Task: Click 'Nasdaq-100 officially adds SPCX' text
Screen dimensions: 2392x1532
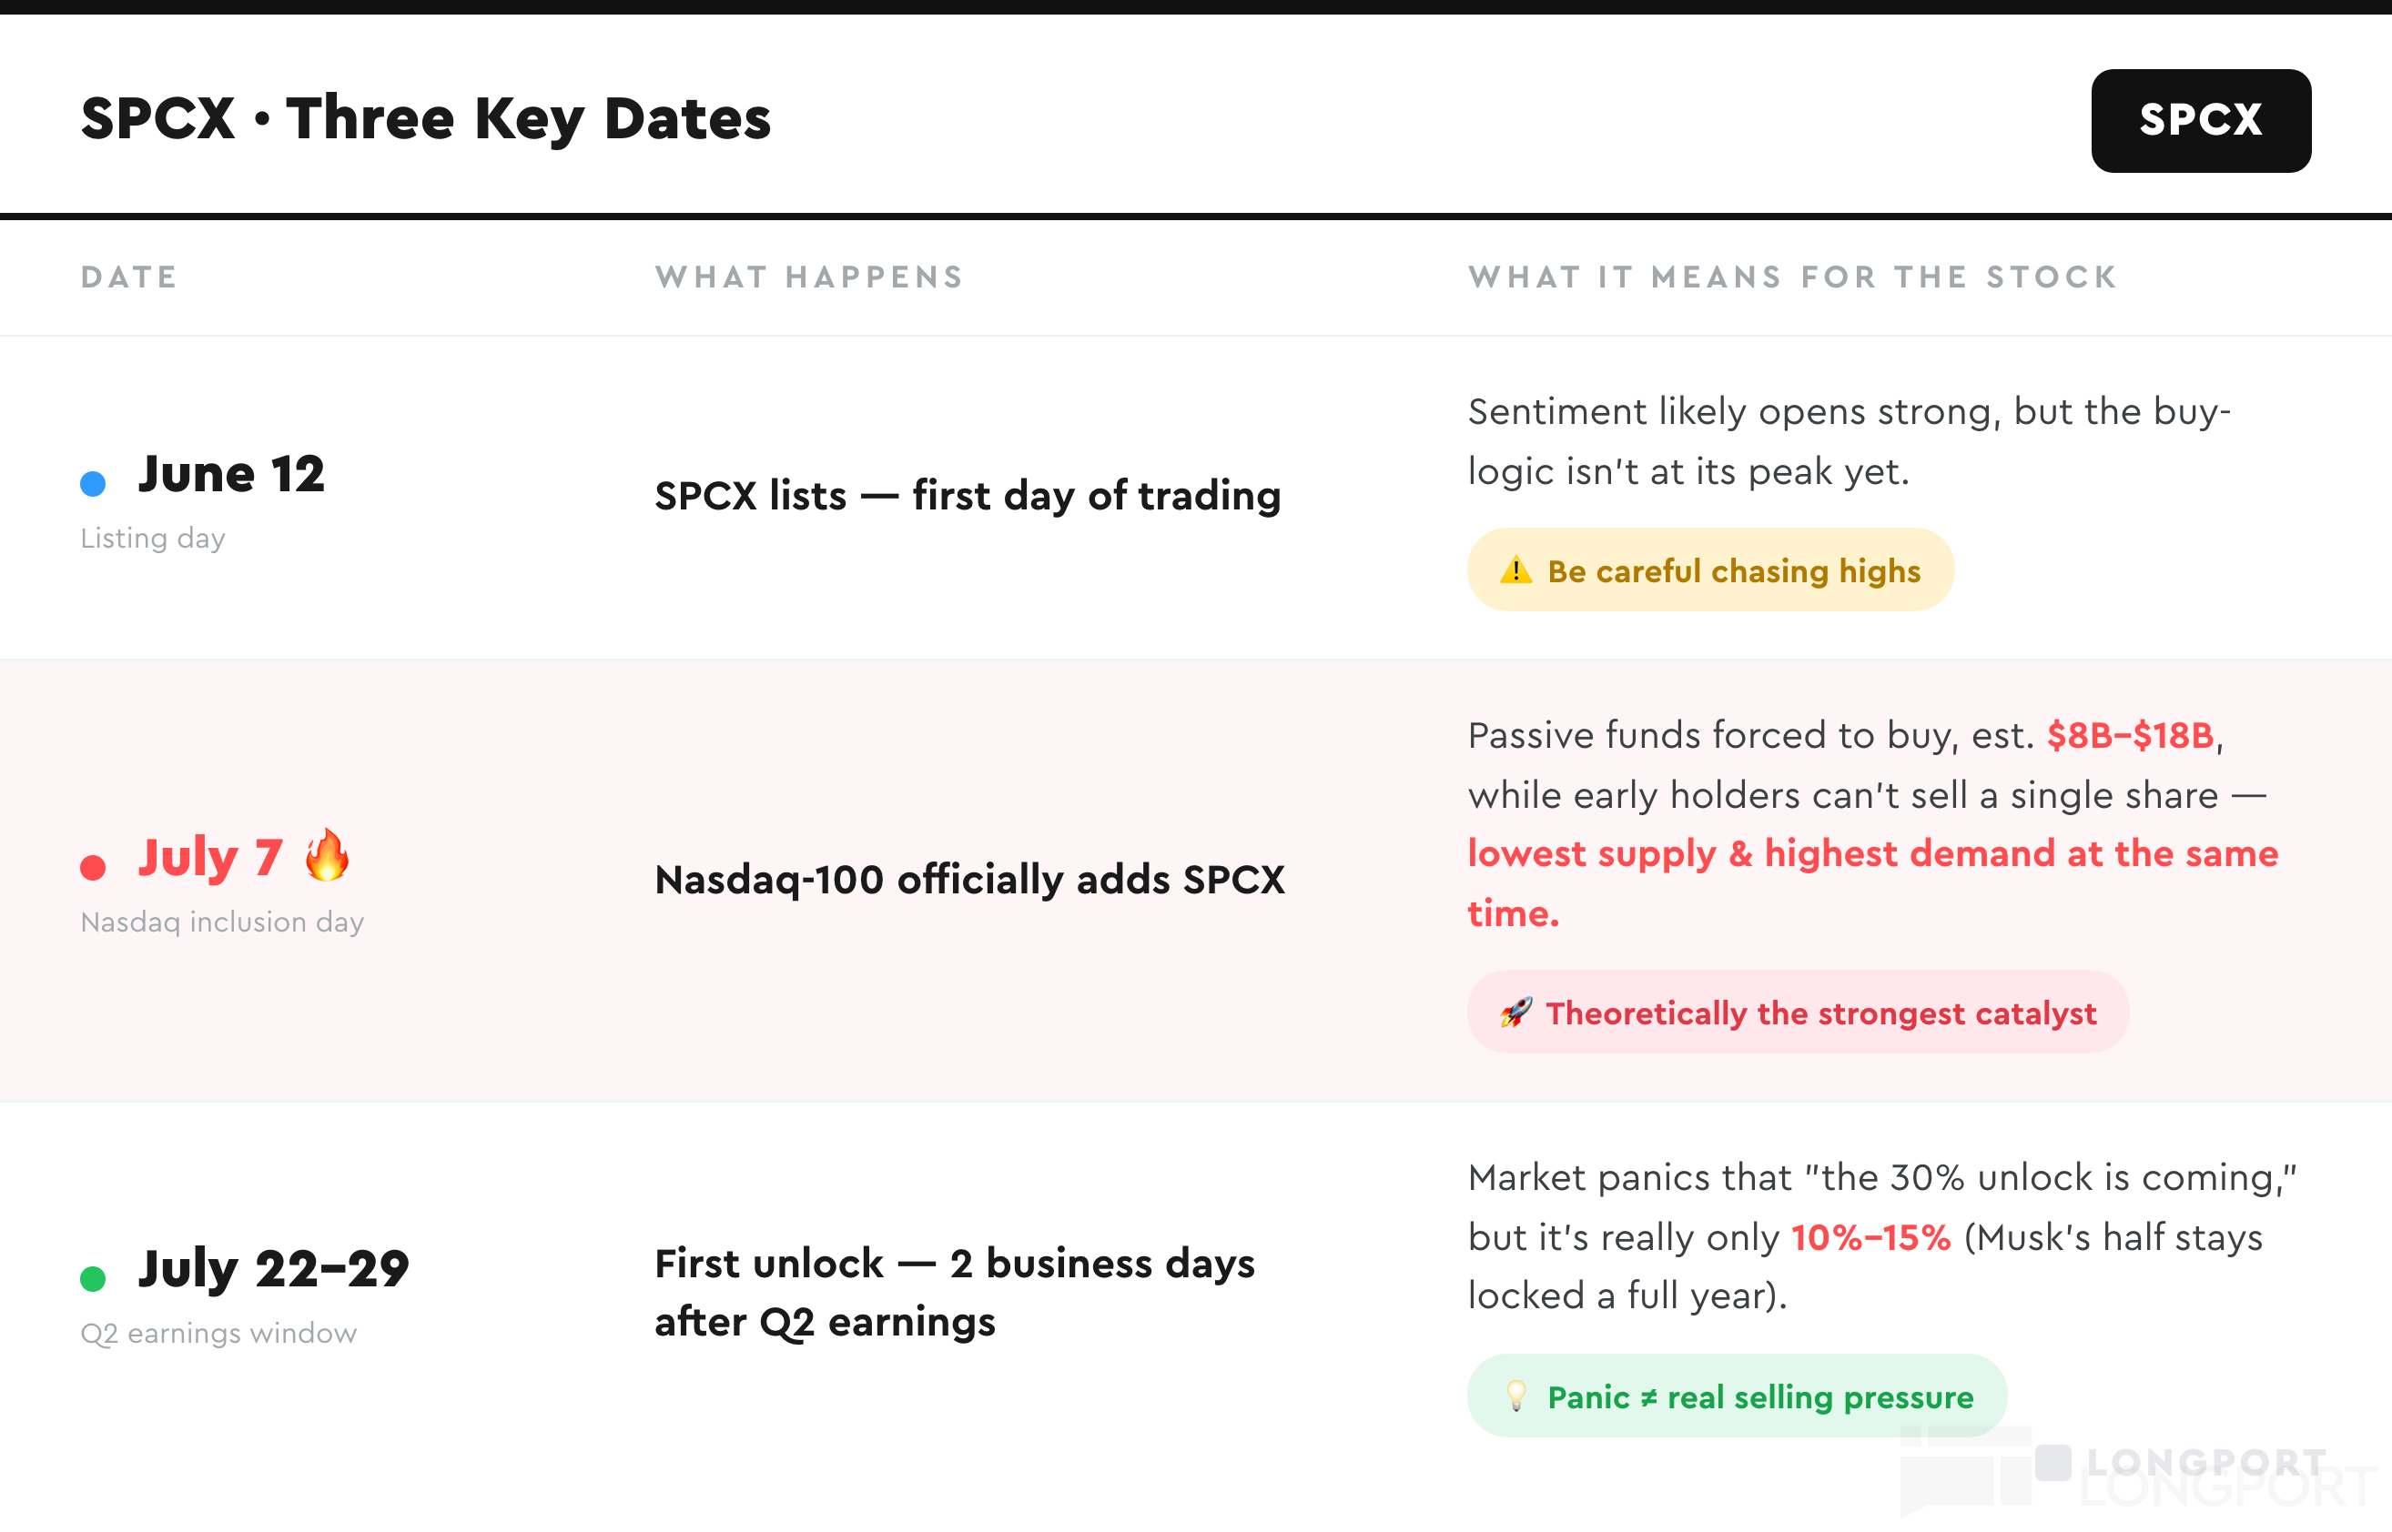Action: pyautogui.click(x=969, y=879)
